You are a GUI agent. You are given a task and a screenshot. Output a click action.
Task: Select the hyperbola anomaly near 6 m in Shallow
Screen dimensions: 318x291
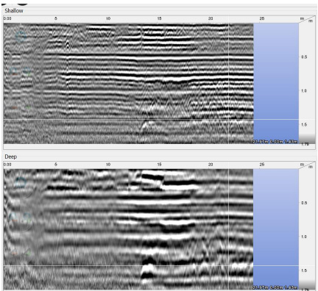click(67, 46)
